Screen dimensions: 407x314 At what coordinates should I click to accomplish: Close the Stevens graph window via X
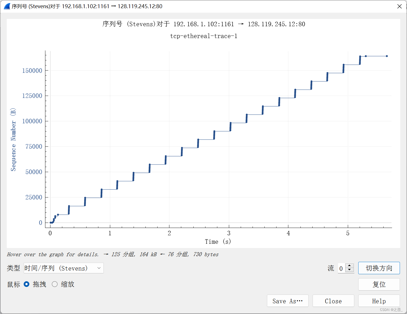(399, 6)
